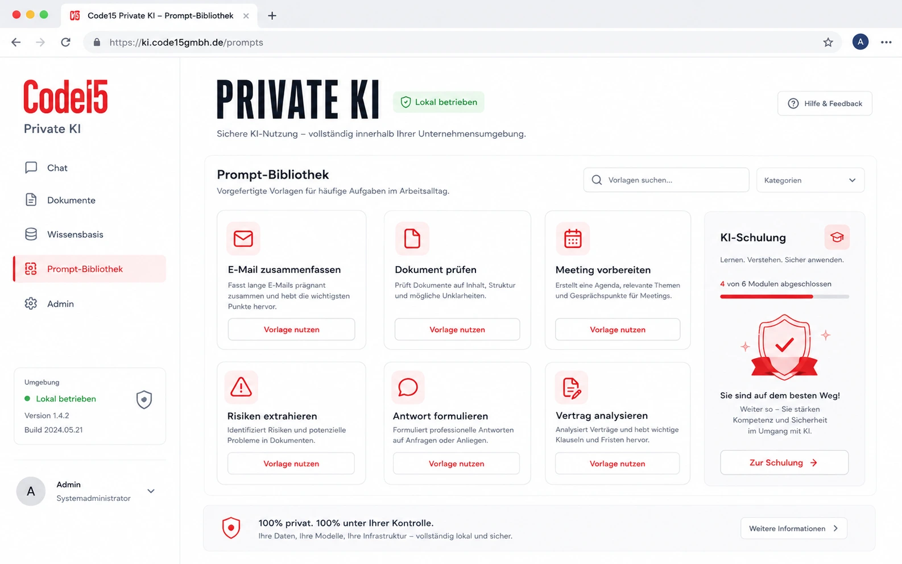The image size is (902, 564).
Task: Click the magnifier icon in Vorlagen search
Action: [597, 180]
